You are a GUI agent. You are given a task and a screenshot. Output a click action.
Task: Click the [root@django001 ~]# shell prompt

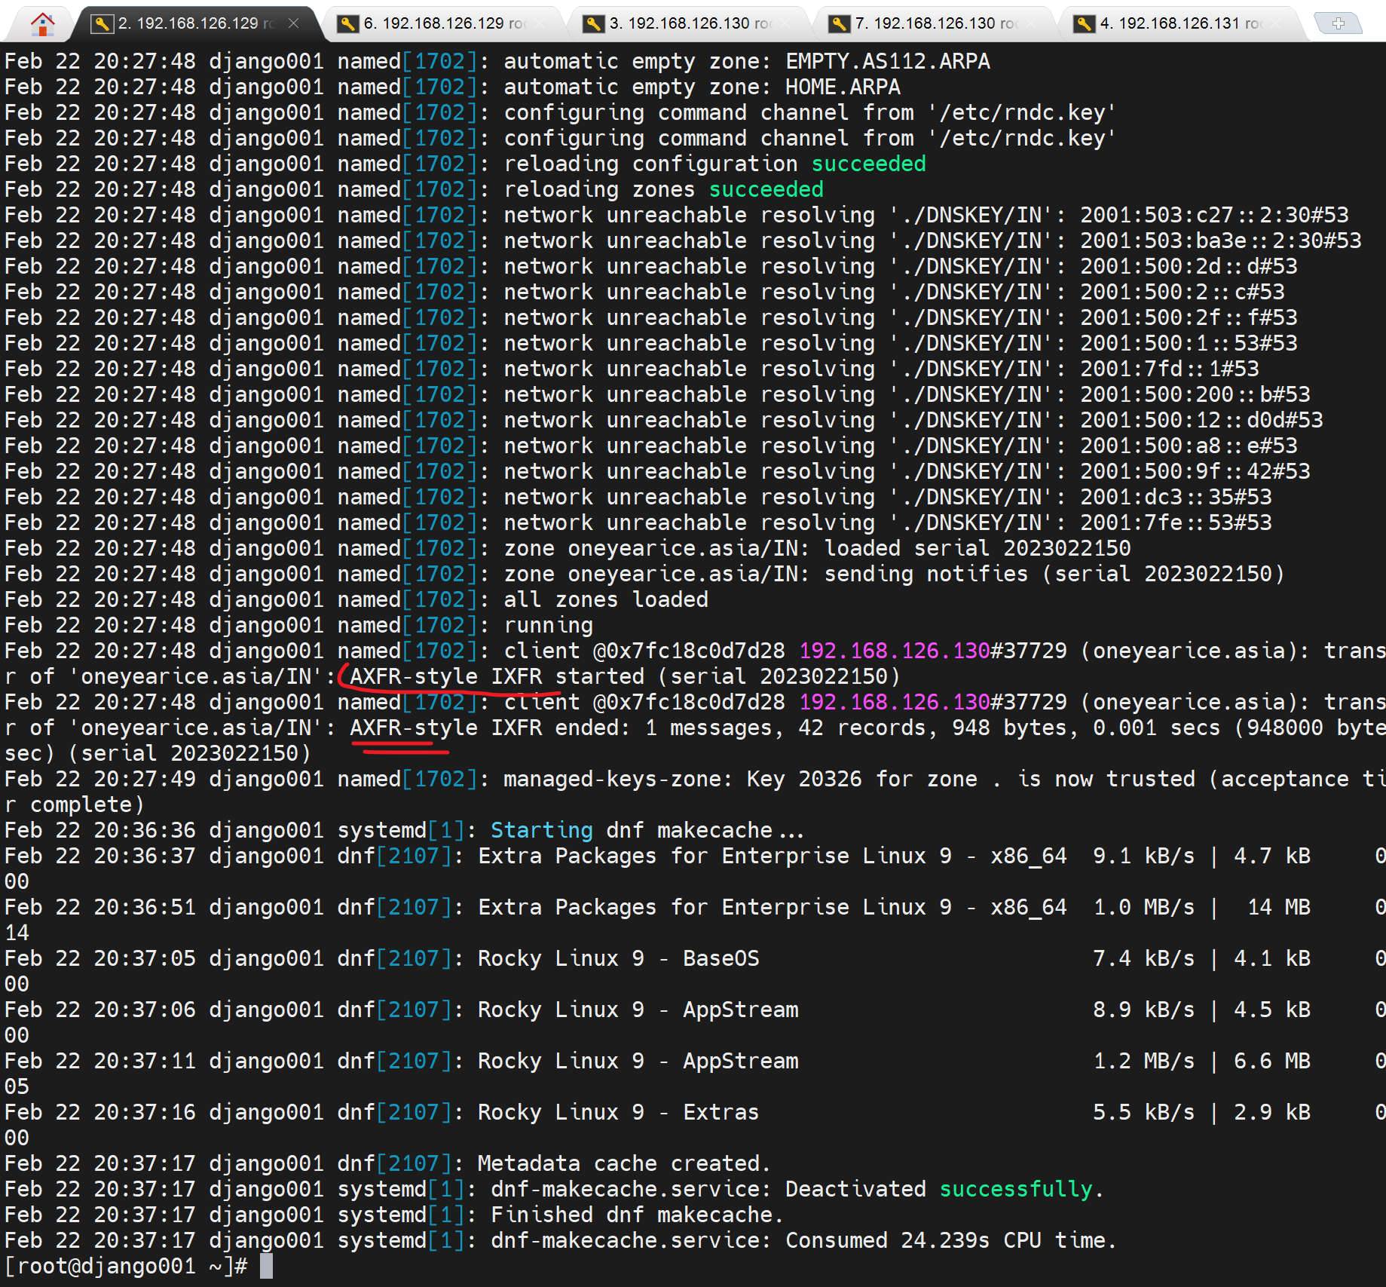click(x=126, y=1267)
